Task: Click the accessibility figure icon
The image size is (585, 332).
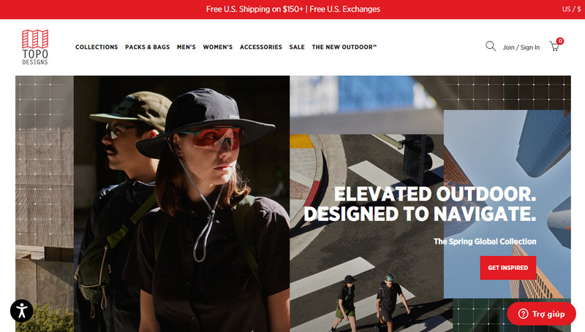Action: 22,311
